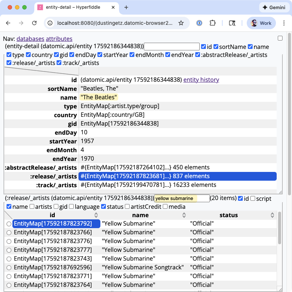
Task: Select the :abstractRelease/_artists 450 elements value
Action: [x=145, y=168]
